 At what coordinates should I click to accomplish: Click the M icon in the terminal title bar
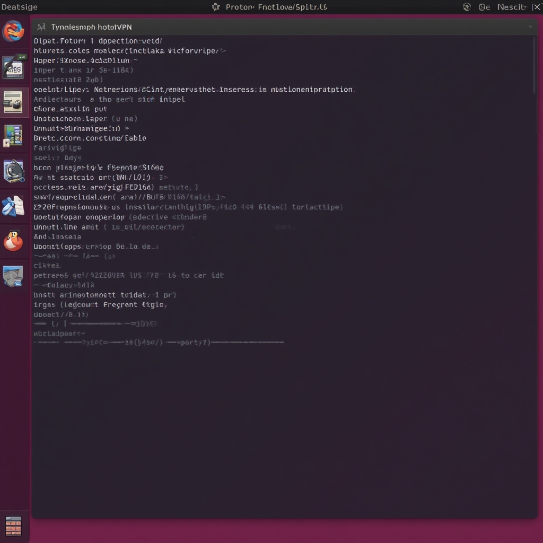42,27
